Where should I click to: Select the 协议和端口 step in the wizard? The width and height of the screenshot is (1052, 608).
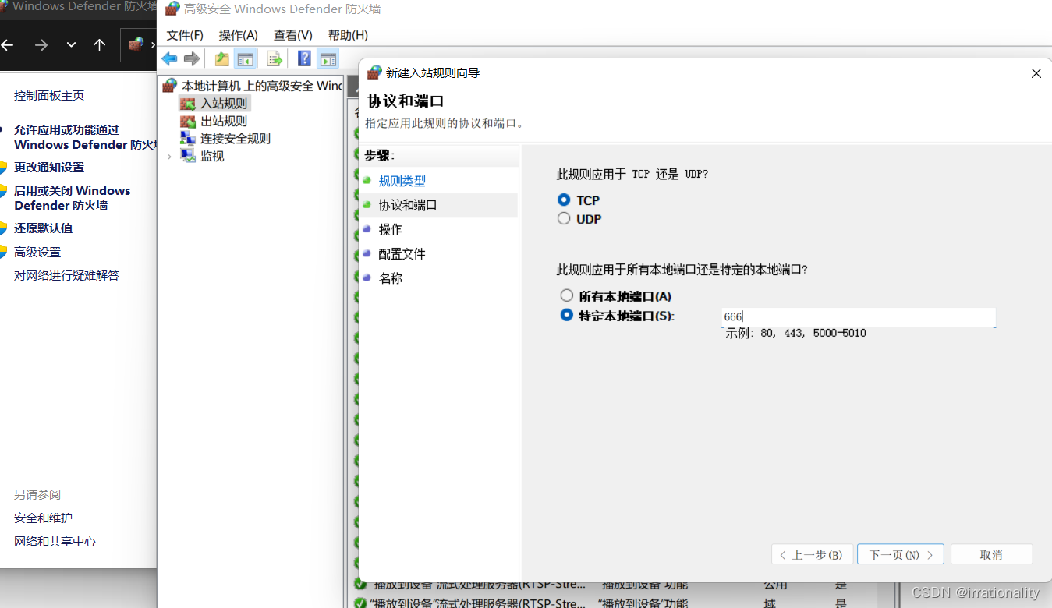406,205
